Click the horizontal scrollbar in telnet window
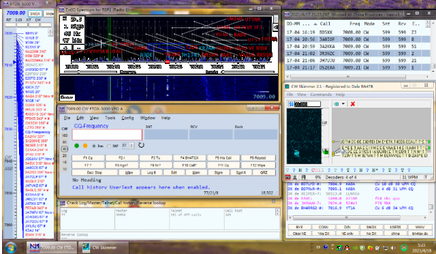Image resolution: width=436 pixels, height=254 pixels. point(347,218)
